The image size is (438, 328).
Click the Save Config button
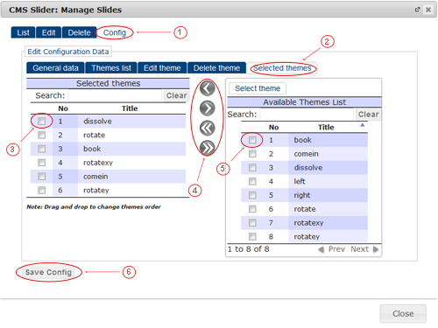point(48,272)
